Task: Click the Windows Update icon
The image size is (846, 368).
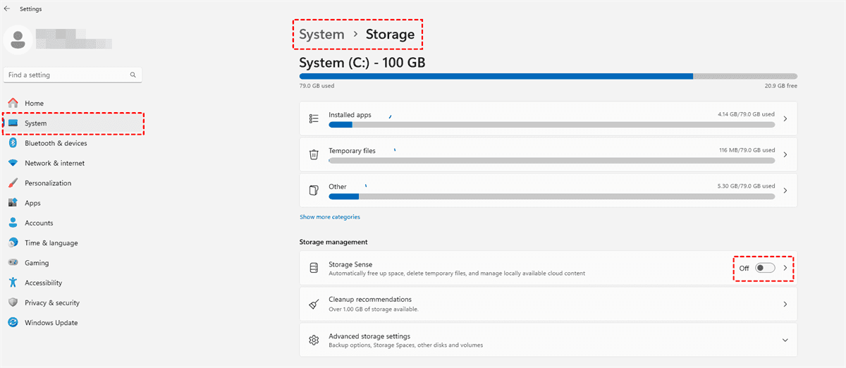Action: coord(13,323)
